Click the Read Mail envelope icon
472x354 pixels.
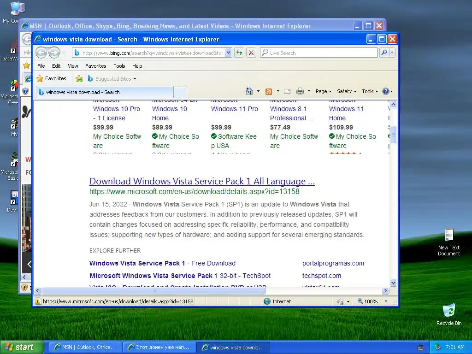pos(287,91)
